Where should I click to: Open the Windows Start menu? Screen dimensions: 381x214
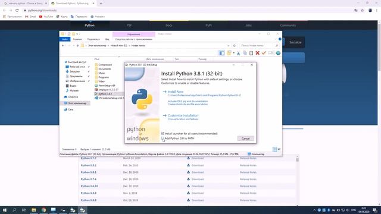point(5,210)
